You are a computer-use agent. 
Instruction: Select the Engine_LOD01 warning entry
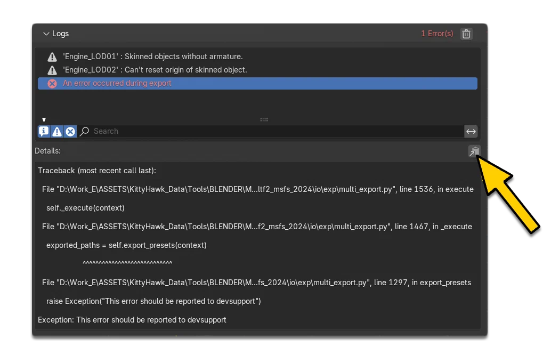pos(257,57)
